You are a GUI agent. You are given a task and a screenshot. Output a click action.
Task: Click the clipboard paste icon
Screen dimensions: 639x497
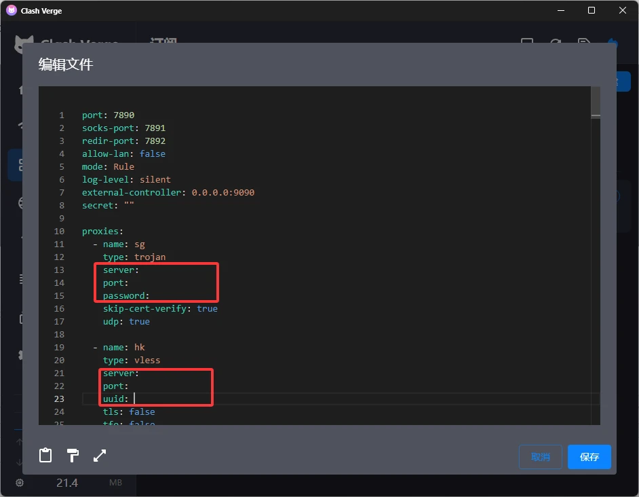[x=45, y=456]
